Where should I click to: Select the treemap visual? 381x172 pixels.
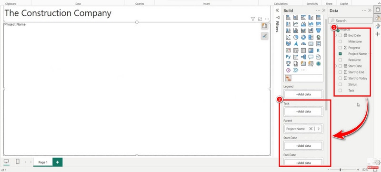(311, 37)
